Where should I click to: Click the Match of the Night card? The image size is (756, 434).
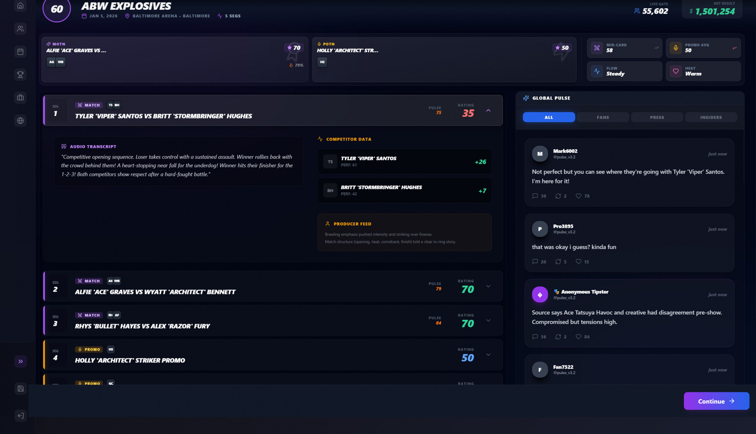point(174,59)
